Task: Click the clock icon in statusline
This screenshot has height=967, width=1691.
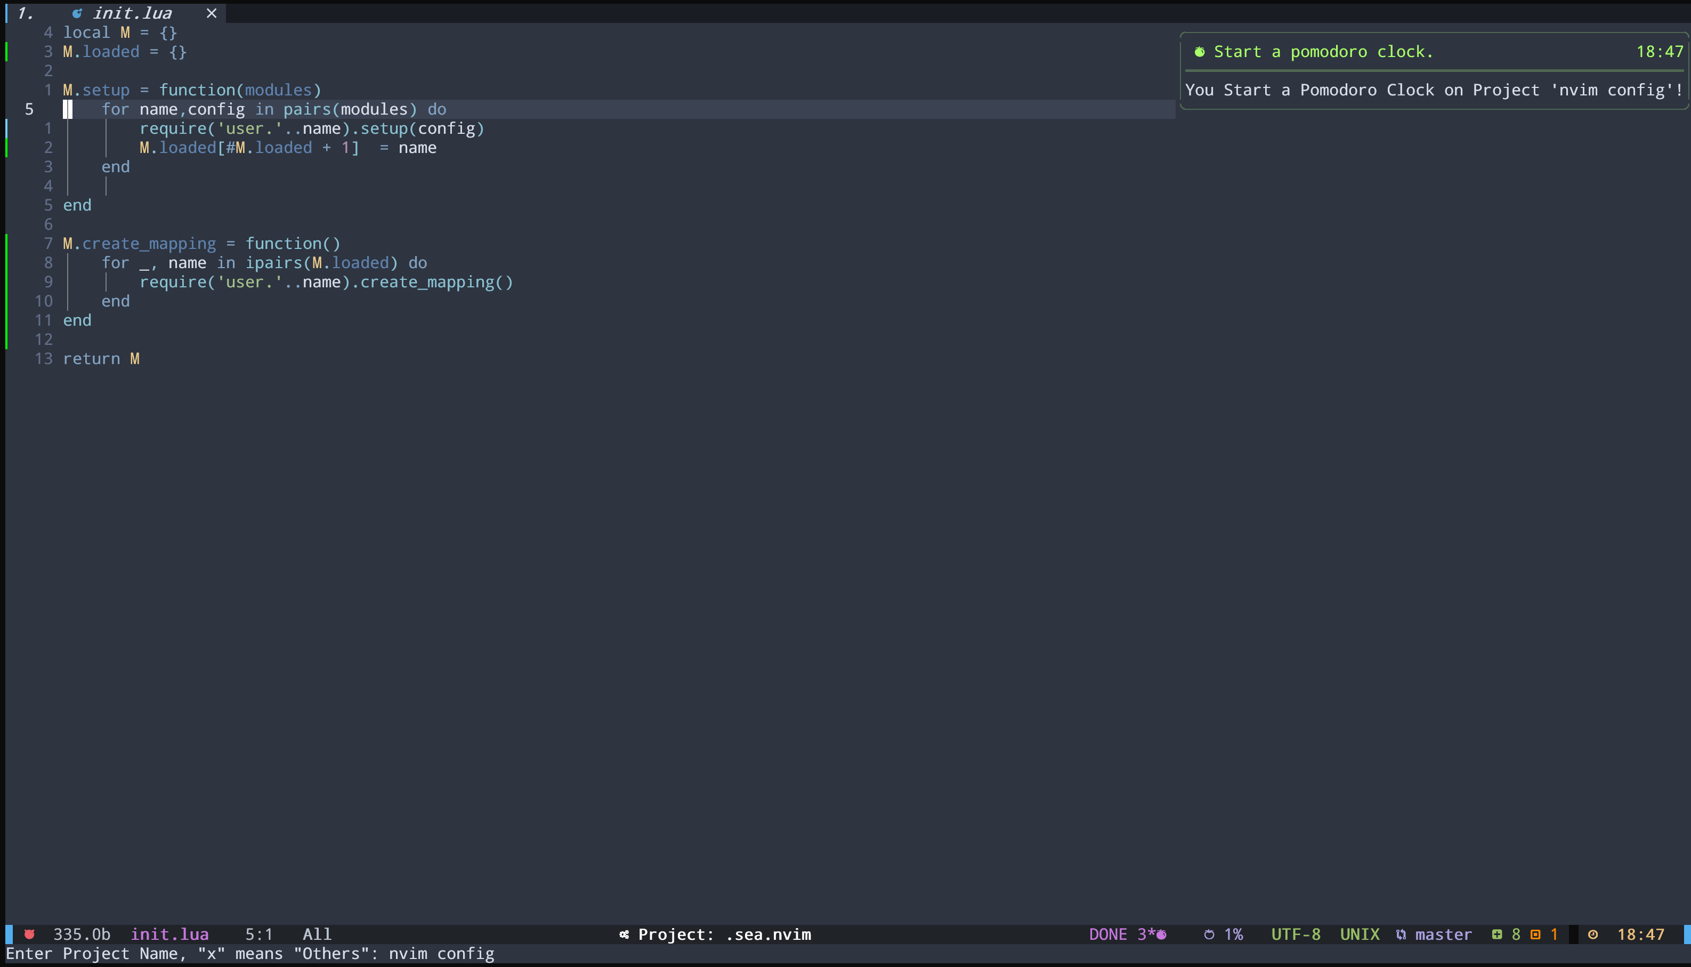Action: 1593,934
